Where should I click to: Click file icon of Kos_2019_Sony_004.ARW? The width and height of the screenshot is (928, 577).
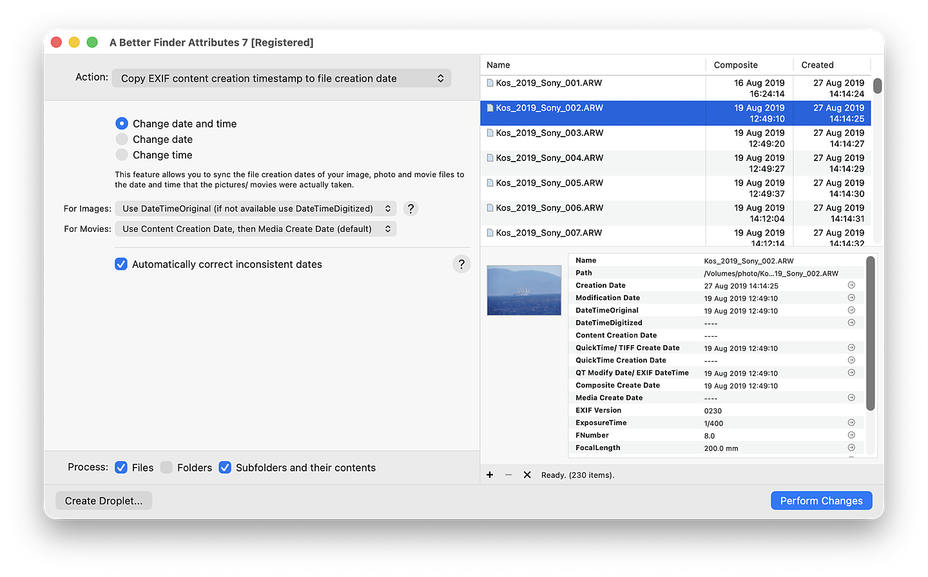tap(490, 158)
